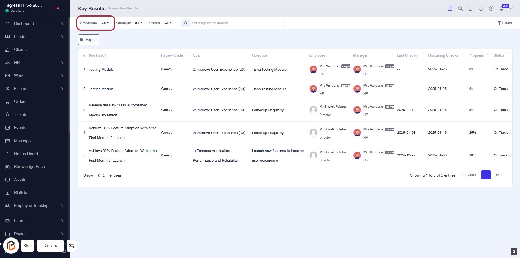Focus the Start typing to search field
Screen dimensions: 520x258
237,23
